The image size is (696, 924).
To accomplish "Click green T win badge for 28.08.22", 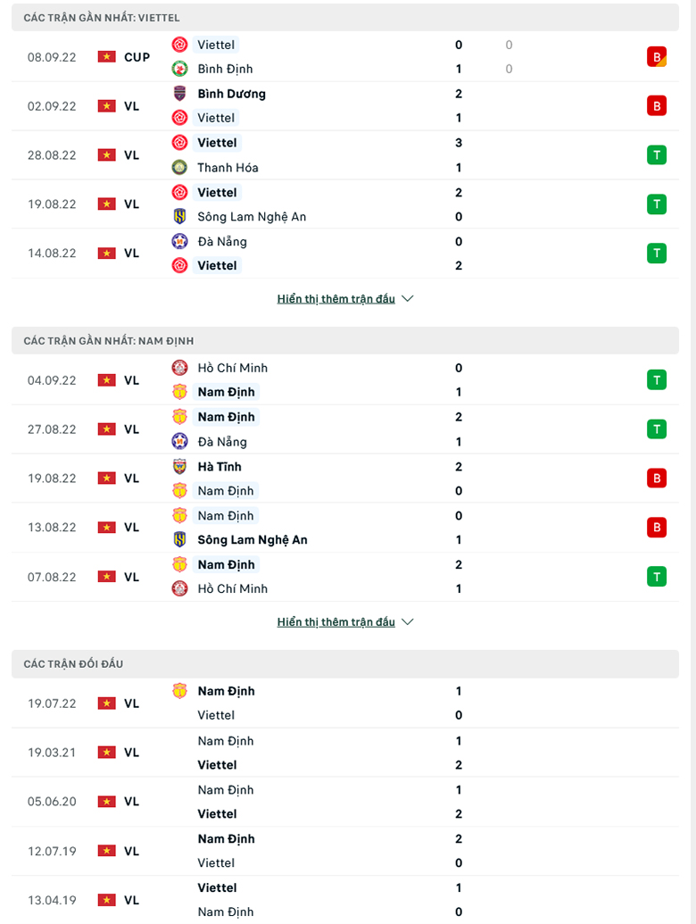I will (x=657, y=155).
